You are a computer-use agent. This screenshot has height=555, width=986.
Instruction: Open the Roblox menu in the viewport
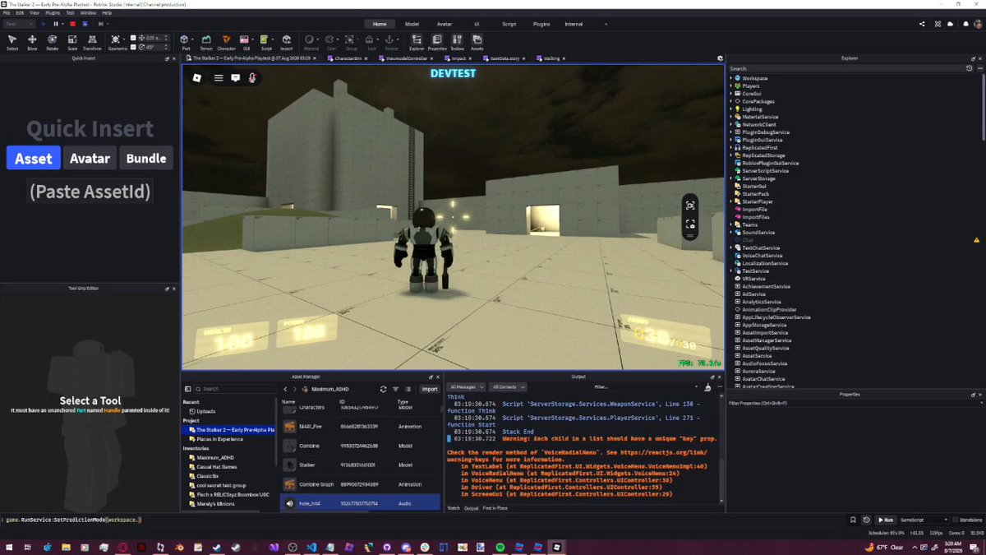pyautogui.click(x=197, y=78)
